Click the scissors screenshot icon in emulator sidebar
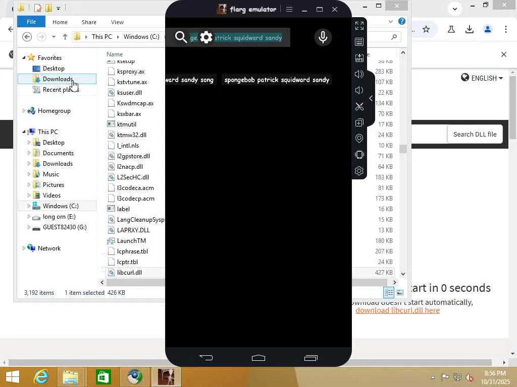 coord(359,106)
